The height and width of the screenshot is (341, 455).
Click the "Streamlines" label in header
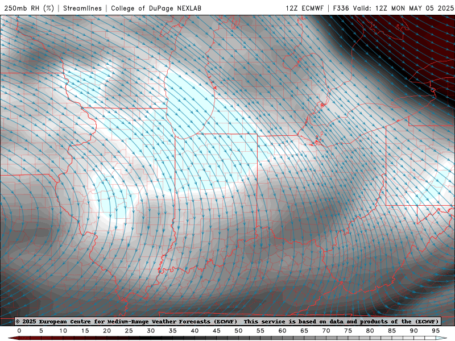click(82, 8)
